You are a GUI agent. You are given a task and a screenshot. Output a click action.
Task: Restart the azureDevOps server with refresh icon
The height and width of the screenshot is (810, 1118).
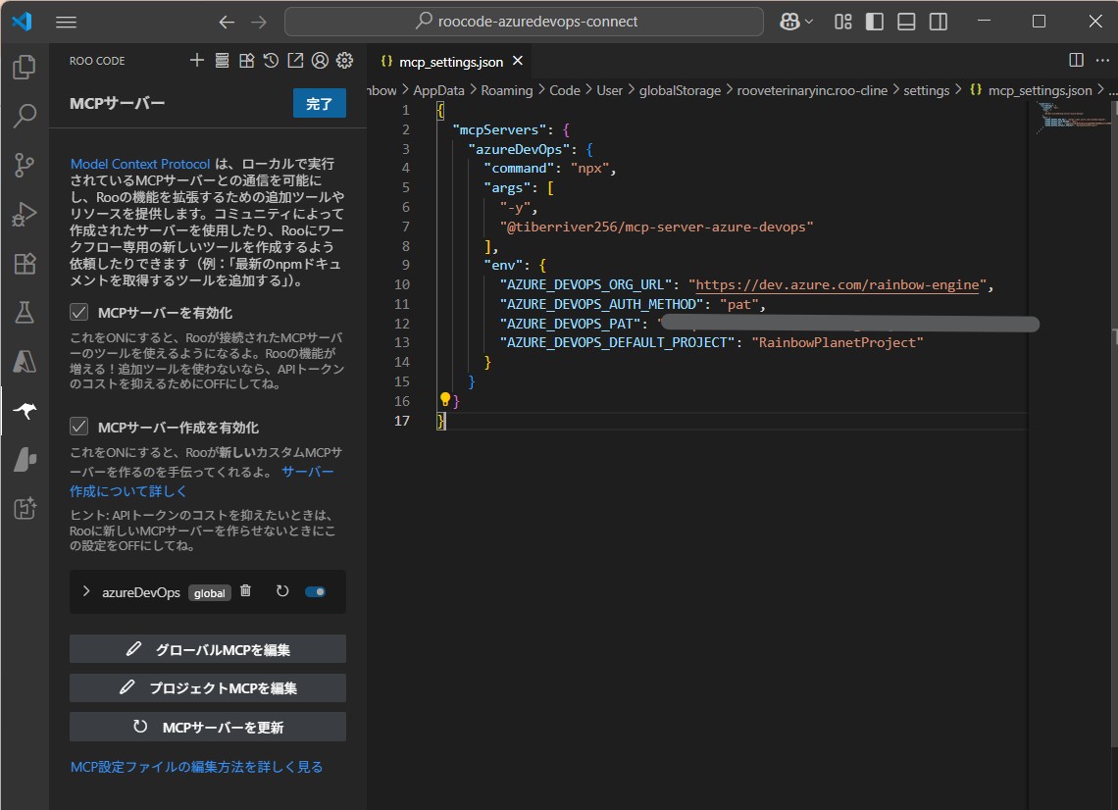(282, 591)
